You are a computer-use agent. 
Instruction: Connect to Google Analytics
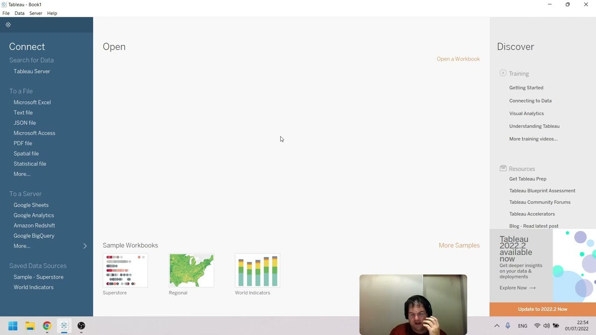34,215
